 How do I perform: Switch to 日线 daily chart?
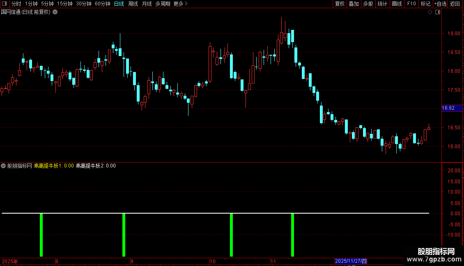pyautogui.click(x=119, y=4)
